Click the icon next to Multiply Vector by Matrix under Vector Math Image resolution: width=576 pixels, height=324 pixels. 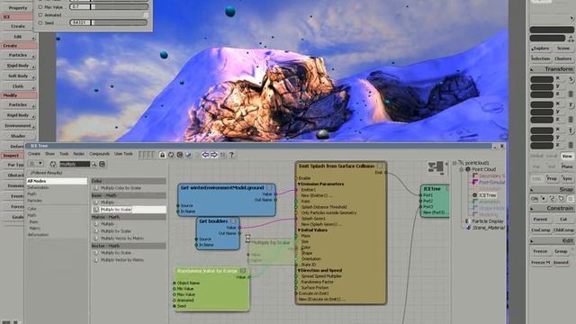pyautogui.click(x=96, y=260)
